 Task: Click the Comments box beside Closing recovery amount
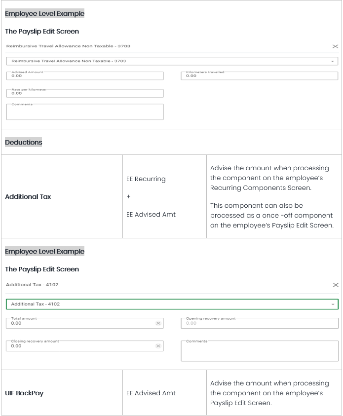[x=260, y=351]
